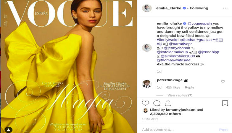The height and width of the screenshot is (133, 232).
Task: Like the post with the heart icon
Action: pos(146,103)
